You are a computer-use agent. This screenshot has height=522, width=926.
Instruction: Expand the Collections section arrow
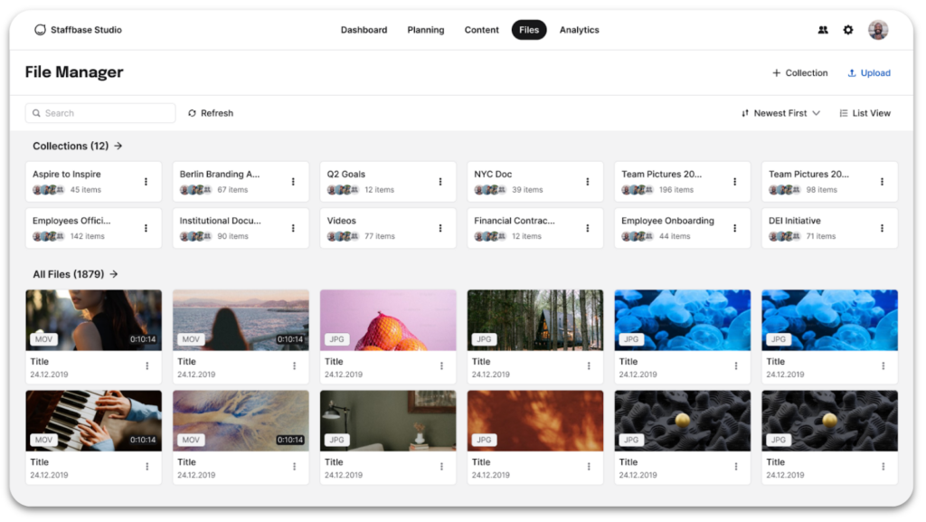click(119, 145)
